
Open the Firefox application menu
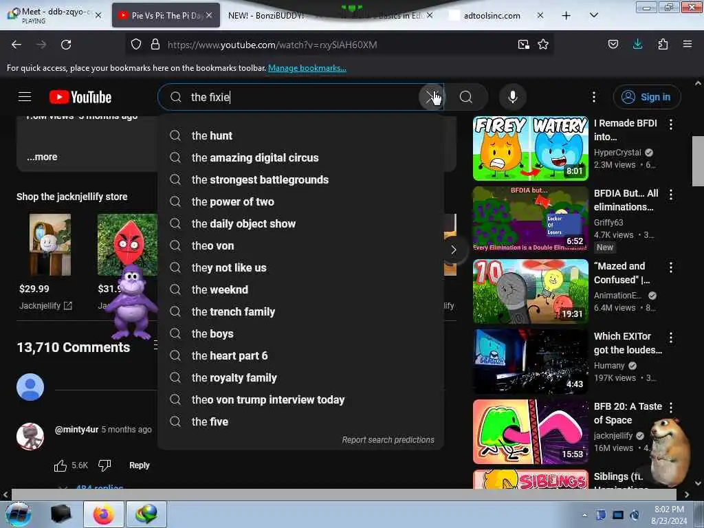click(x=687, y=44)
